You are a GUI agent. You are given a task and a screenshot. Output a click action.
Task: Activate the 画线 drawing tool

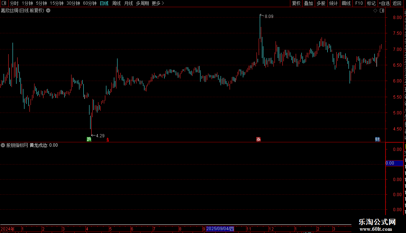[346, 3]
